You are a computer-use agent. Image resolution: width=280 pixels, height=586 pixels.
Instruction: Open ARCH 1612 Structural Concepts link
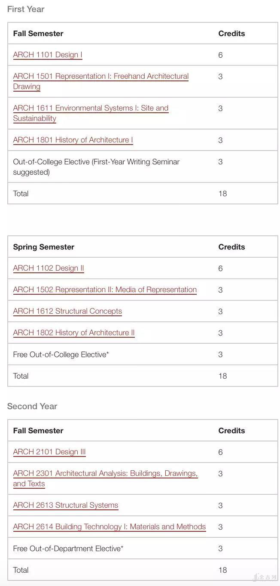click(67, 311)
